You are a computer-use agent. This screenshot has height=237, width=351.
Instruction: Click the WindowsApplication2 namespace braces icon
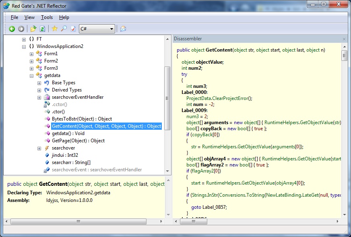point(31,46)
